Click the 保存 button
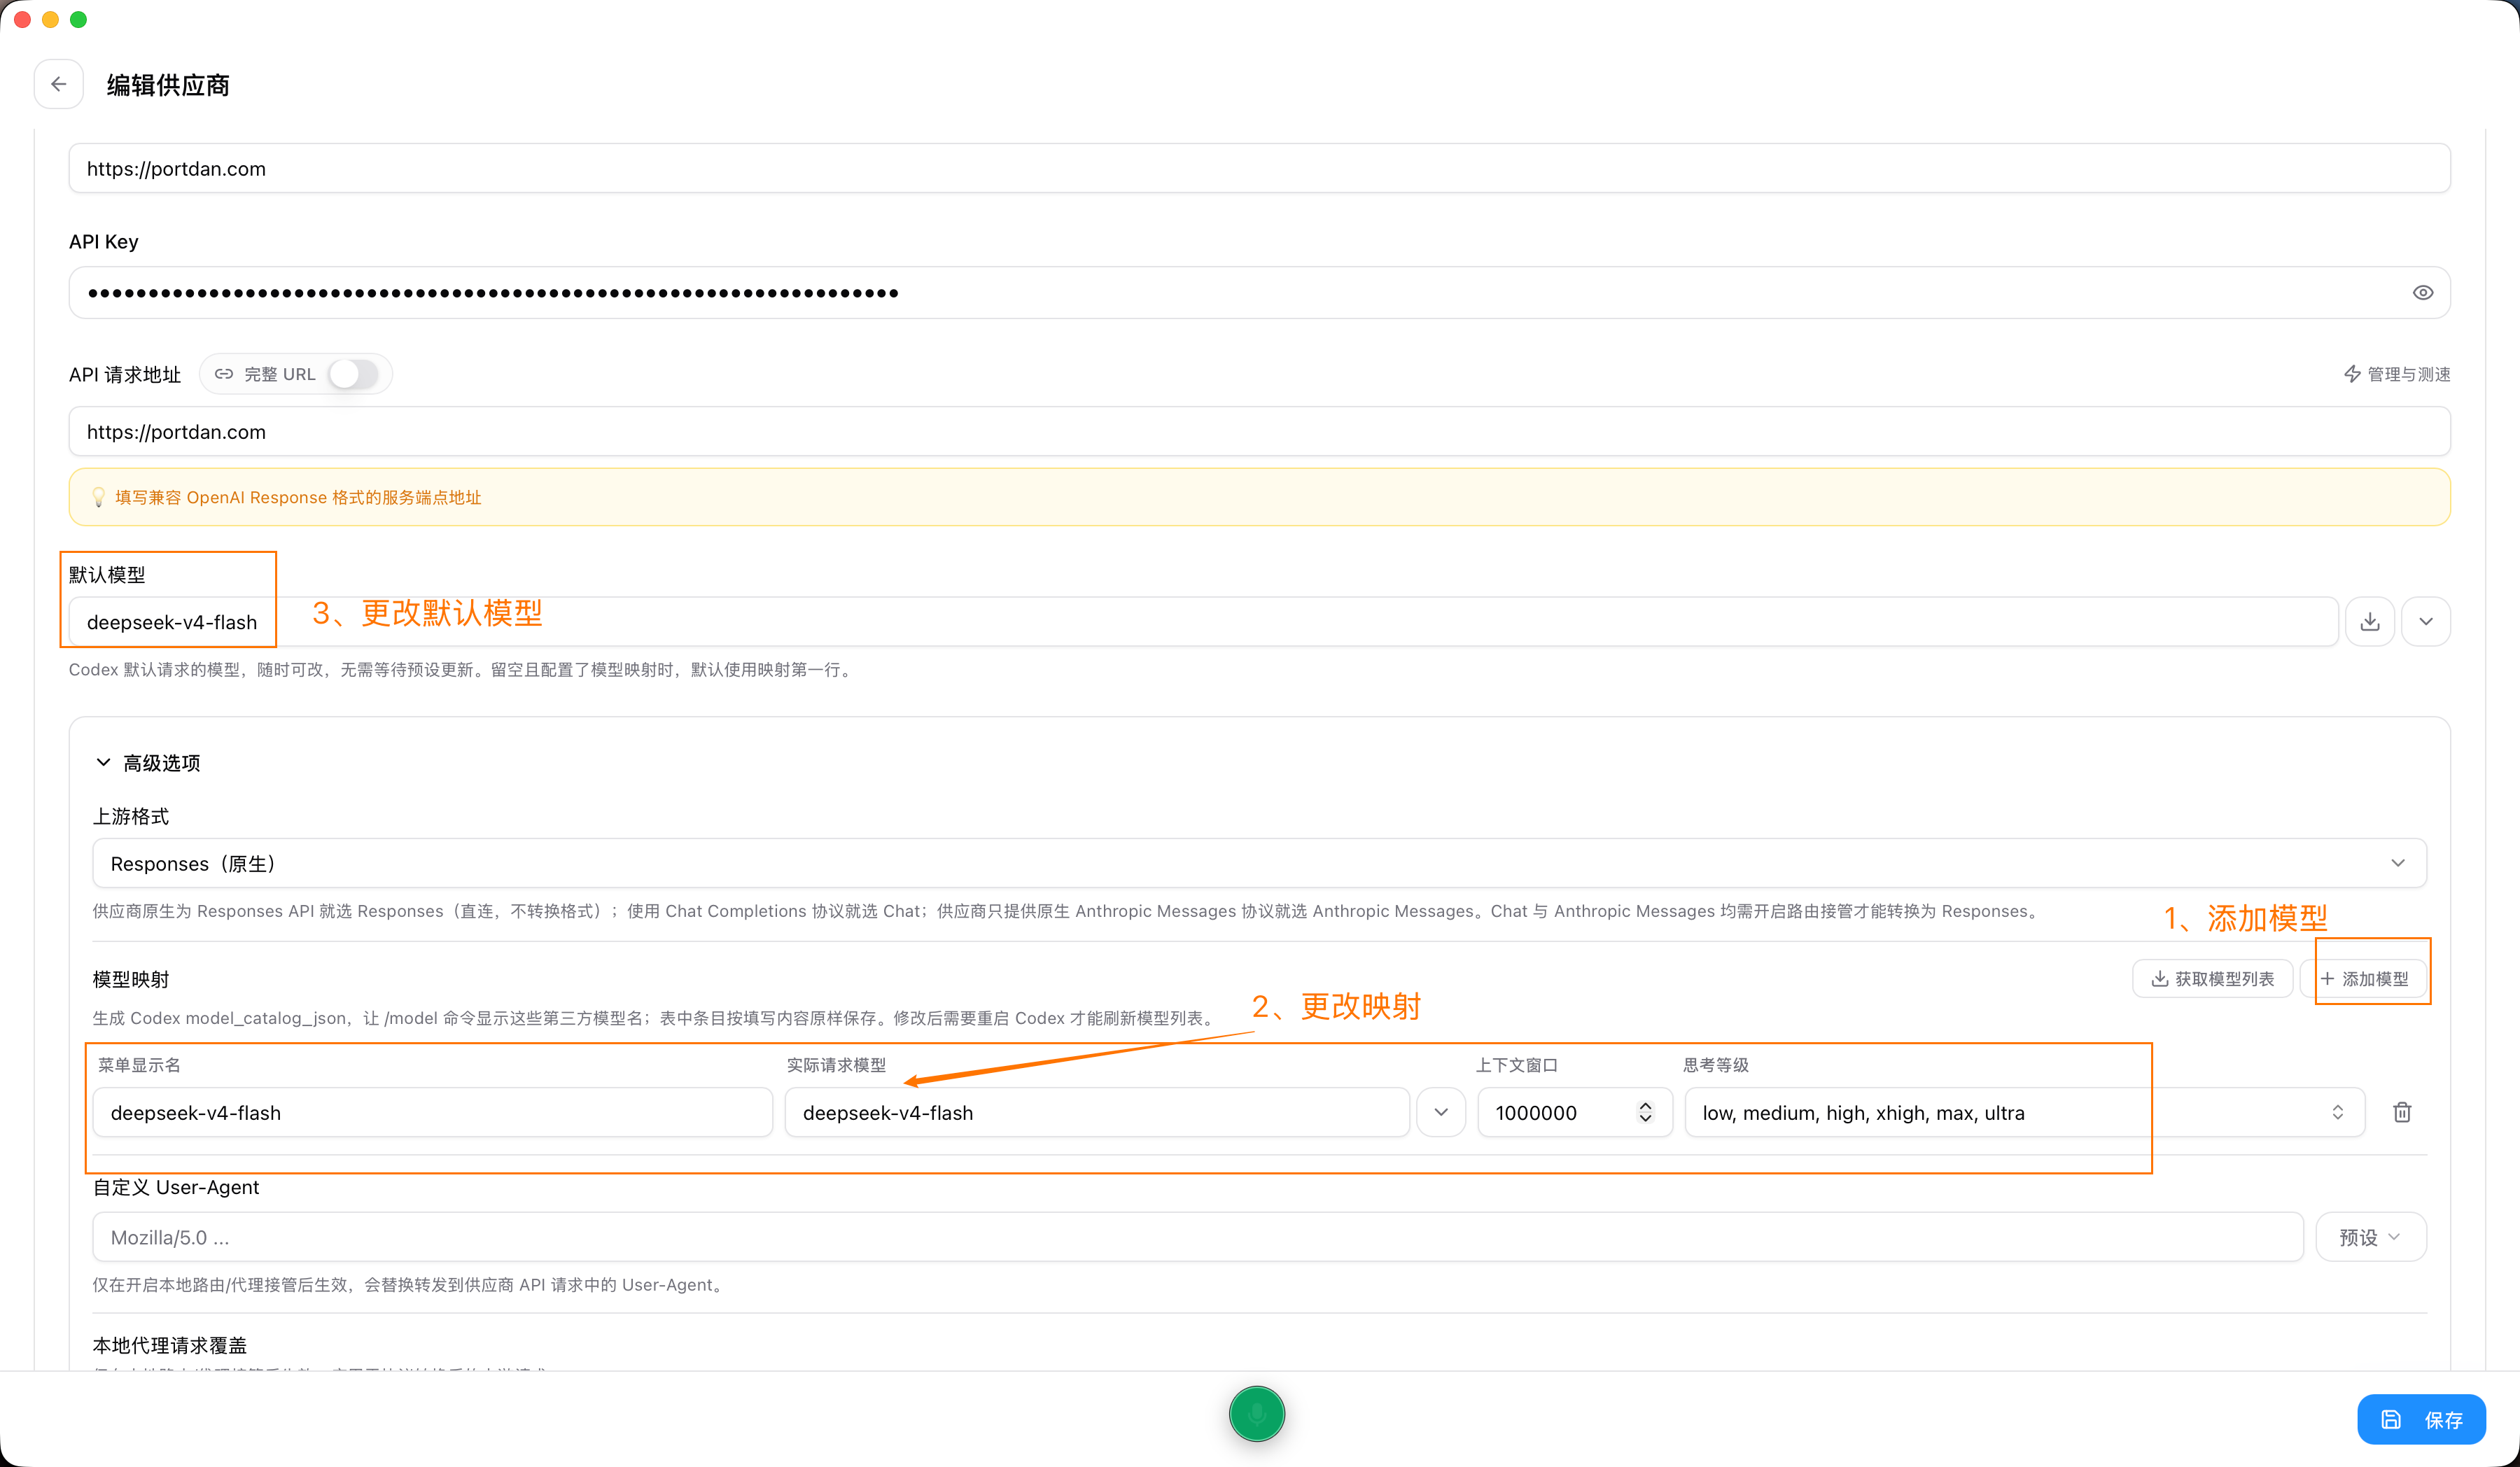Viewport: 2520px width, 1467px height. (x=2421, y=1420)
